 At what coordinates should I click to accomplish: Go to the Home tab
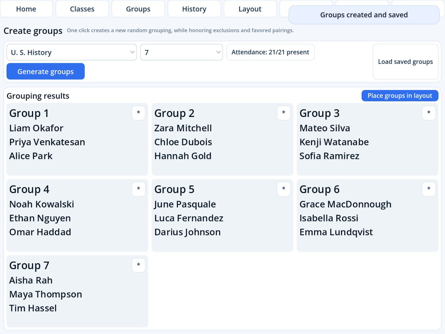(x=26, y=9)
